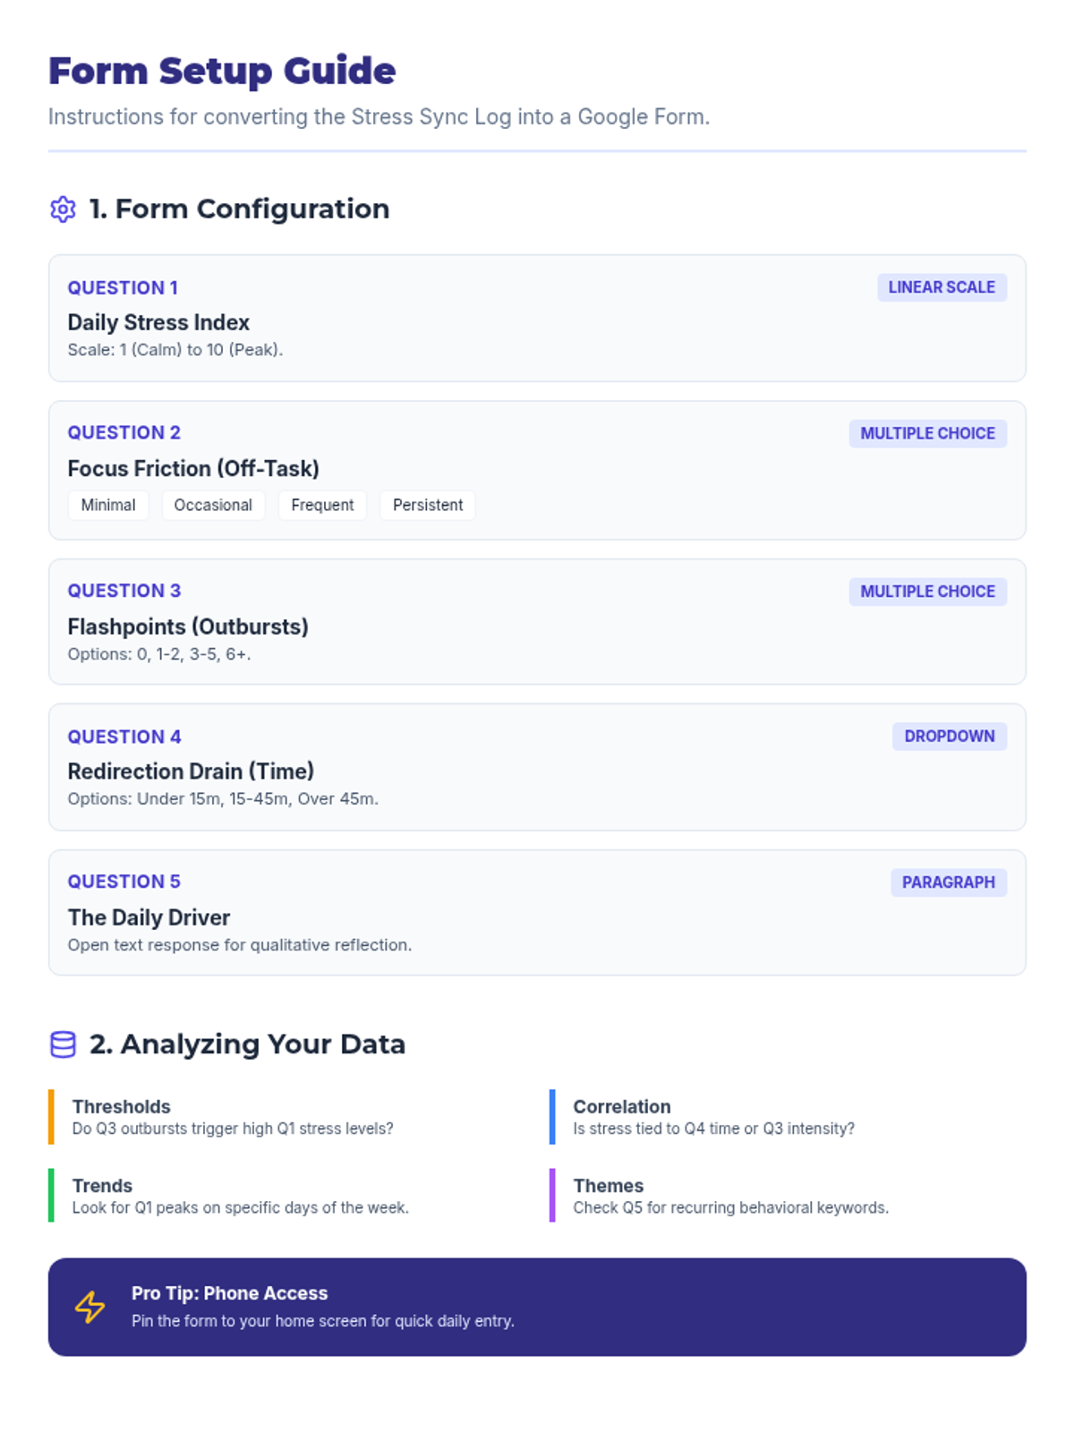Click the database icon beside Analyzing Your Data

pos(63,1044)
